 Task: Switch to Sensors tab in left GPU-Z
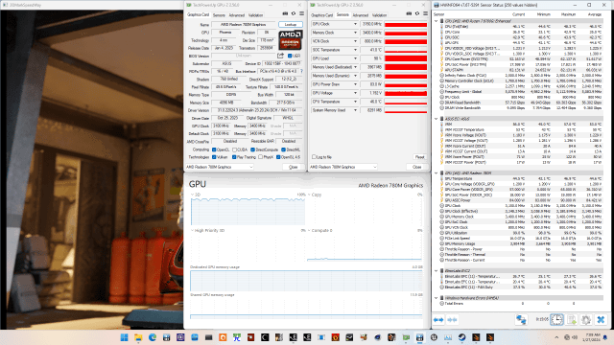(219, 15)
